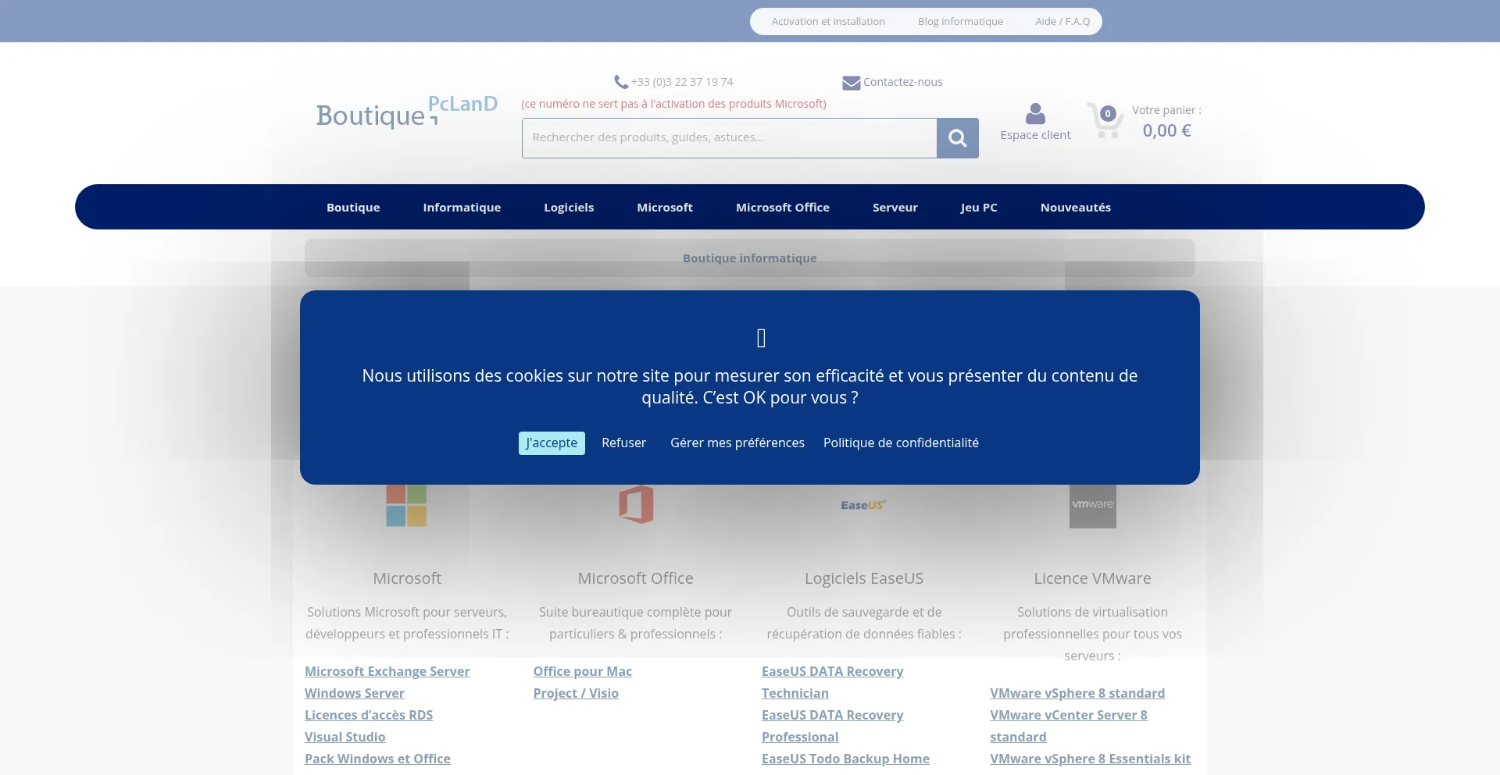The height and width of the screenshot is (775, 1500).
Task: Open Aide / F.A.Q link
Action: [1062, 22]
